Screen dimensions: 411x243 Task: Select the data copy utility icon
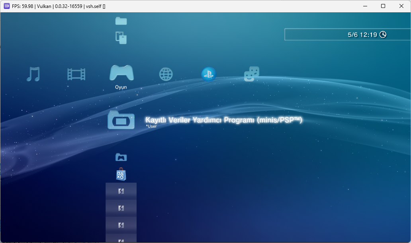pyautogui.click(x=121, y=38)
